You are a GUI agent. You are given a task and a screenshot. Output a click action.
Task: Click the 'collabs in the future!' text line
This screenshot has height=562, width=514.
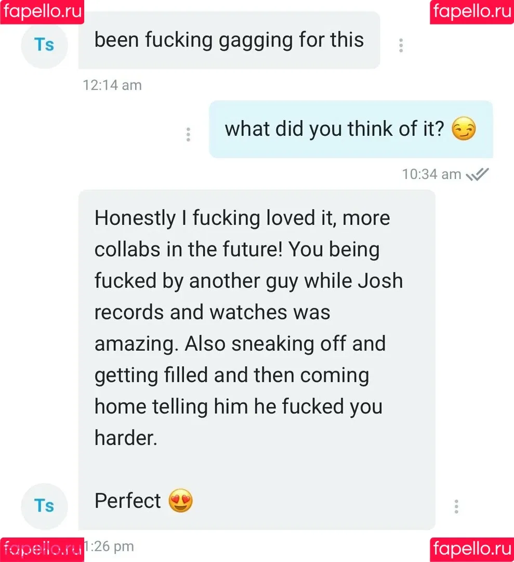point(189,249)
